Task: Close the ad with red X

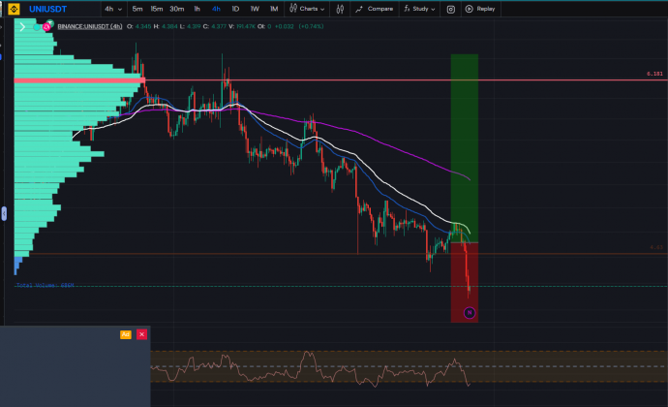Action: pos(141,334)
